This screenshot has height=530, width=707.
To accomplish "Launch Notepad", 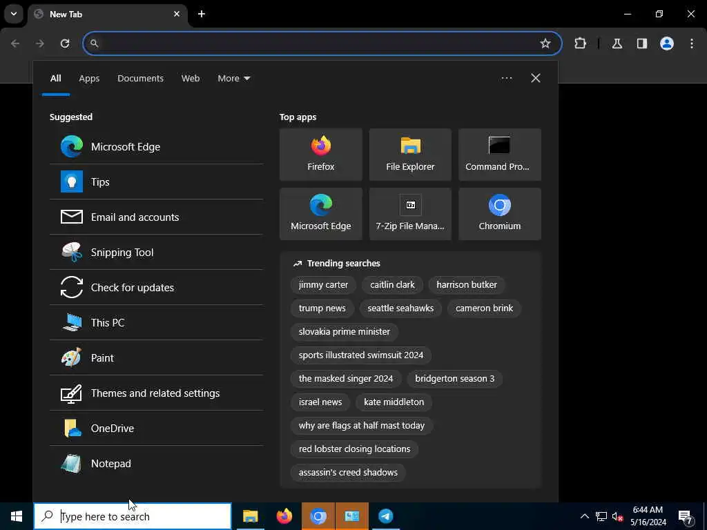I will tap(156, 463).
